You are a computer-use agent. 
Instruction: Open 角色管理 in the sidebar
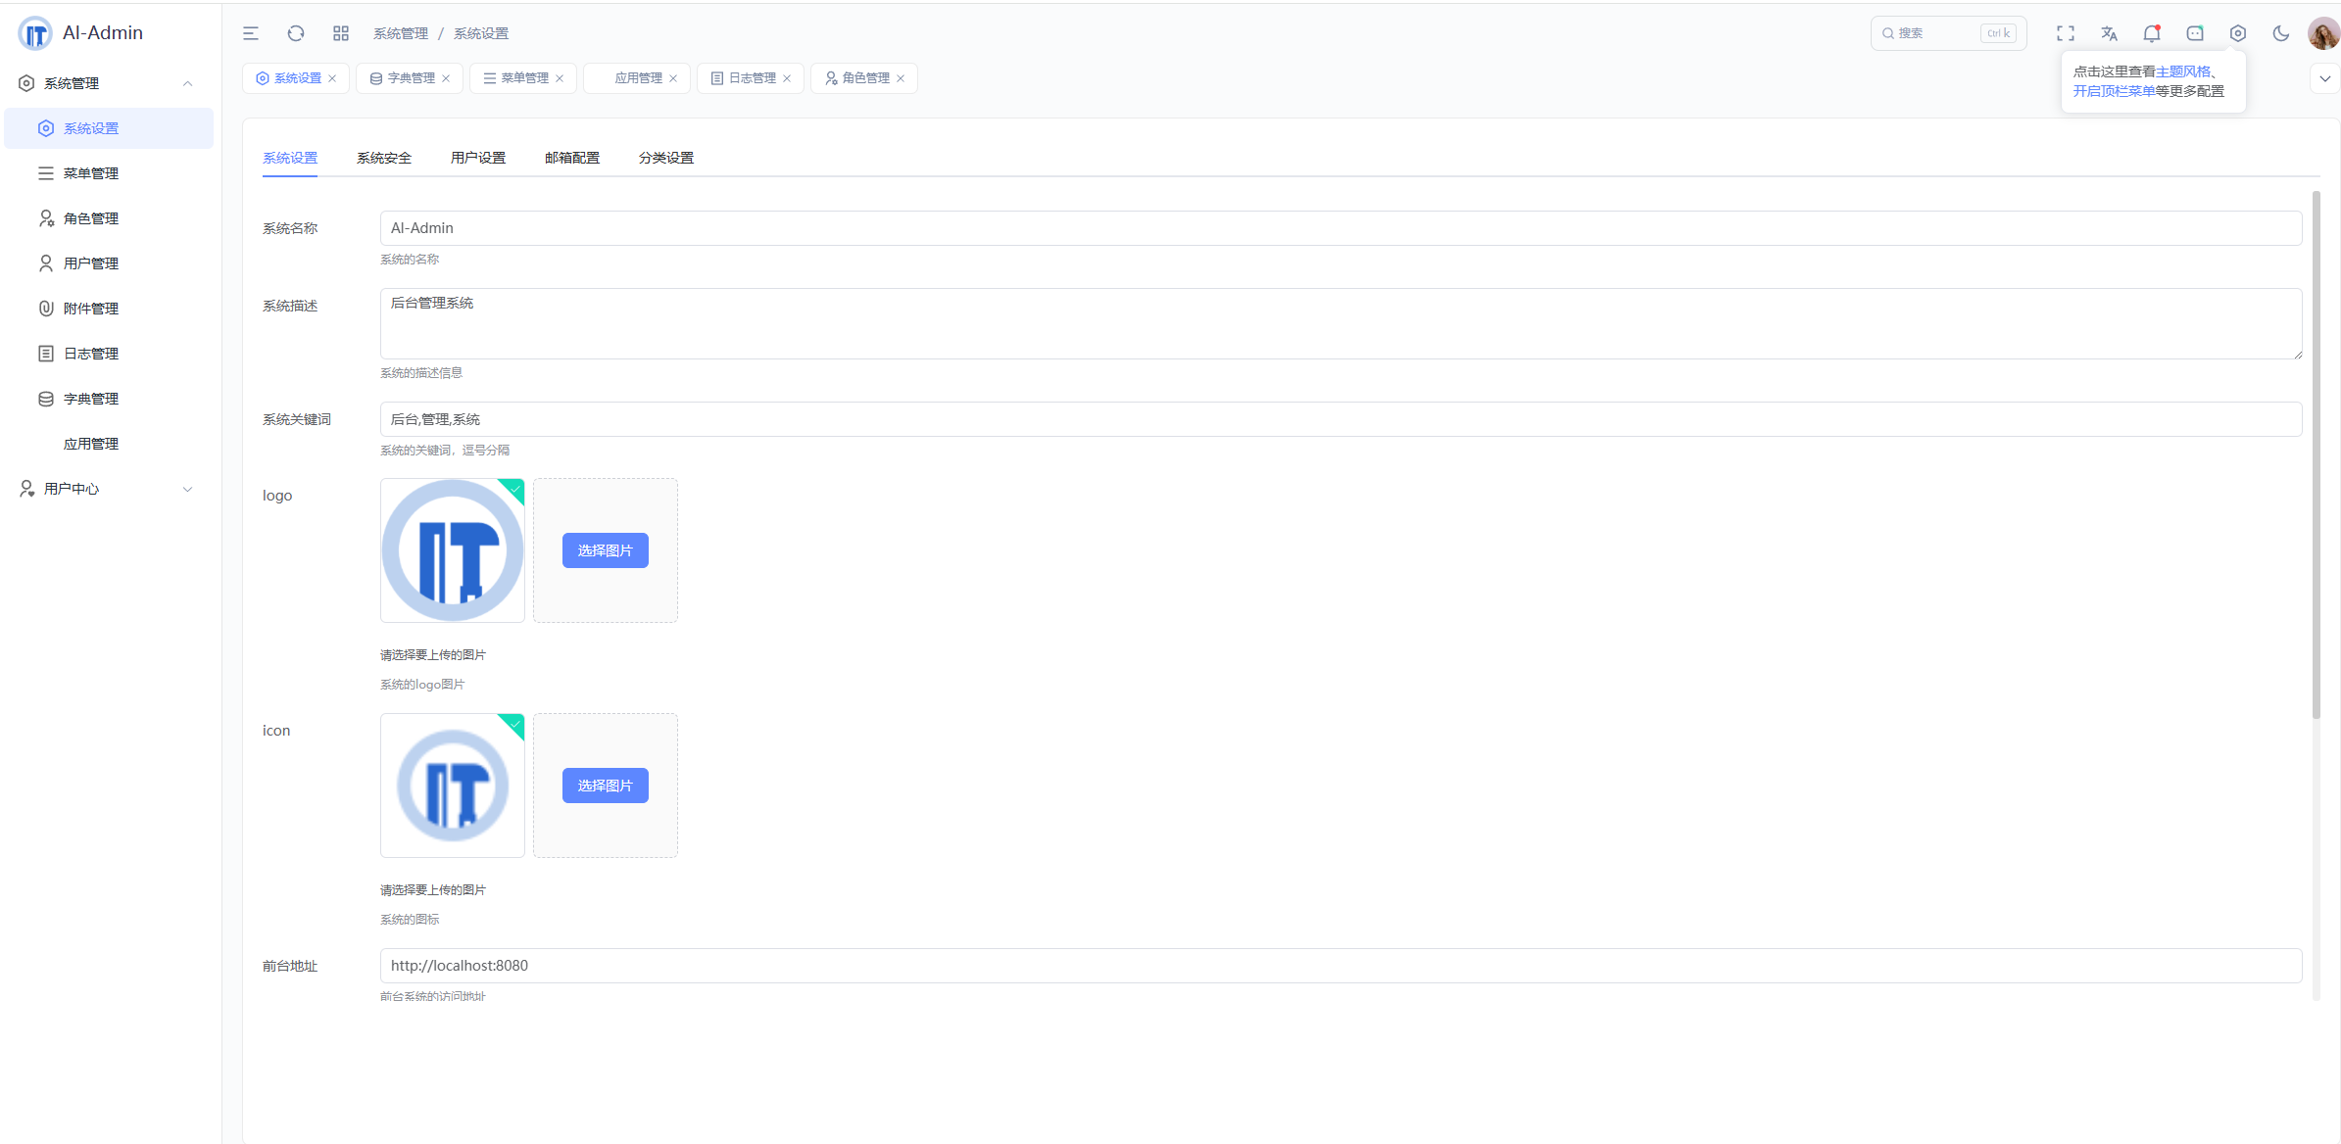pos(108,218)
